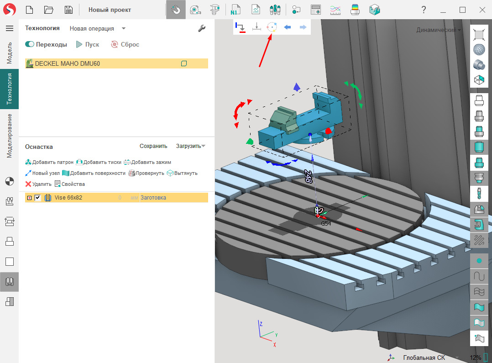Switch to the Моделирование tab
Screen dimensions: 492x363
coord(9,136)
